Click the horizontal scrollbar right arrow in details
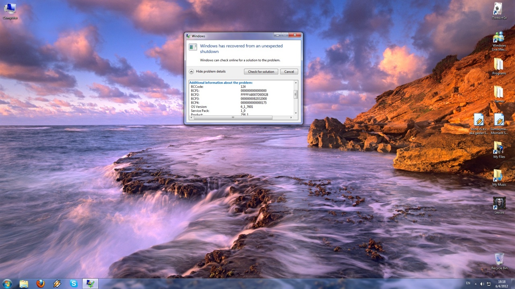This screenshot has width=515, height=289. [291, 118]
